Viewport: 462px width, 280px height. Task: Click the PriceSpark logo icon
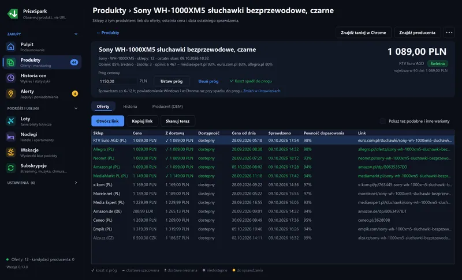coord(13,14)
